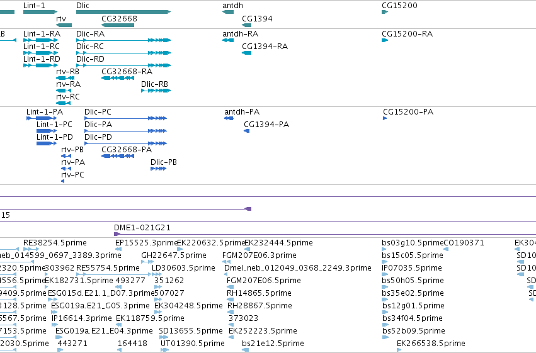Click the rtv-PA protein feature
This screenshot has height=353, width=536.
click(x=66, y=169)
